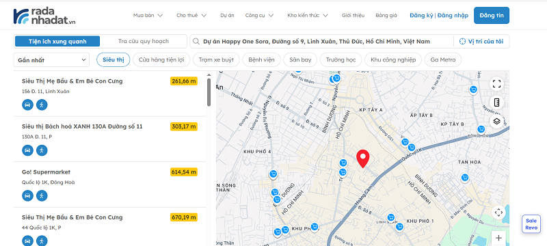Open the Gần nhất sorting dropdown
This screenshot has width=547, height=246.
click(x=51, y=60)
